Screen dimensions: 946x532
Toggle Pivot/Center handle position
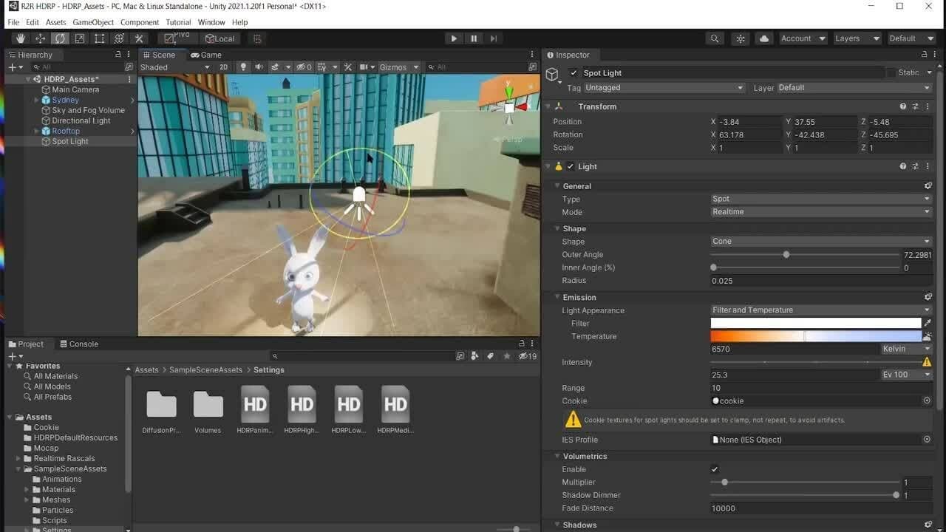click(177, 38)
